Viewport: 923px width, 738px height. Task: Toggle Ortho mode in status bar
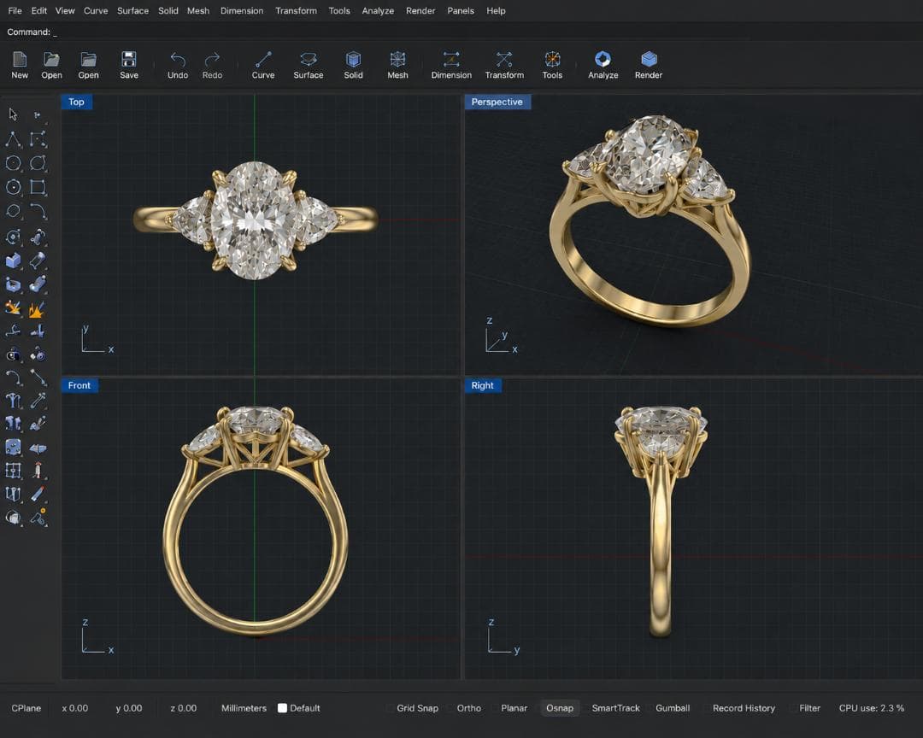468,708
